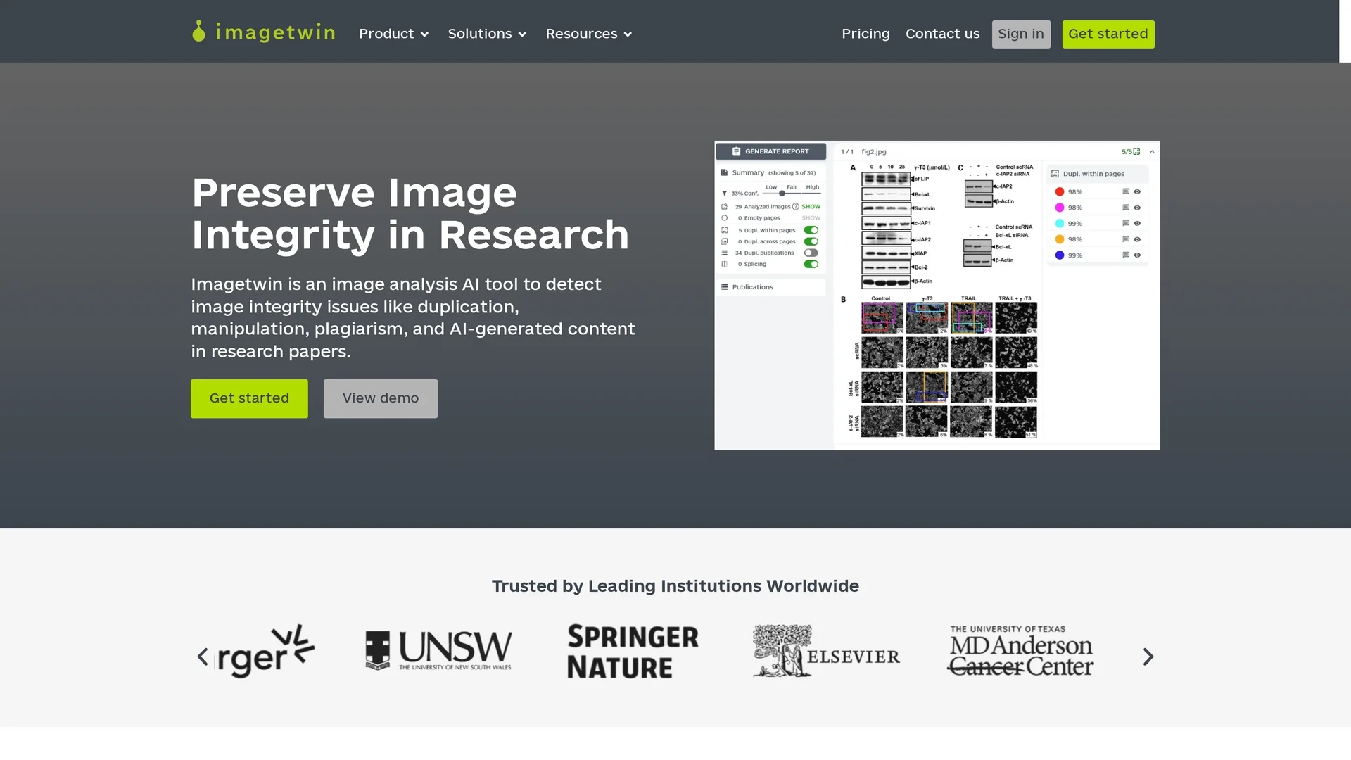
Task: Click the red 98% color swatch
Action: click(1060, 192)
